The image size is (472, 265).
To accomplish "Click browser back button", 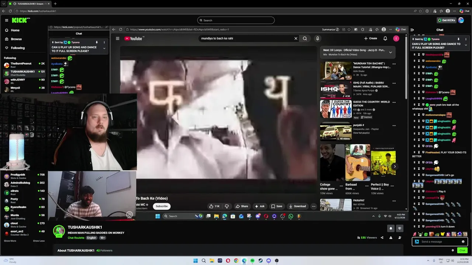I will coord(4,11).
